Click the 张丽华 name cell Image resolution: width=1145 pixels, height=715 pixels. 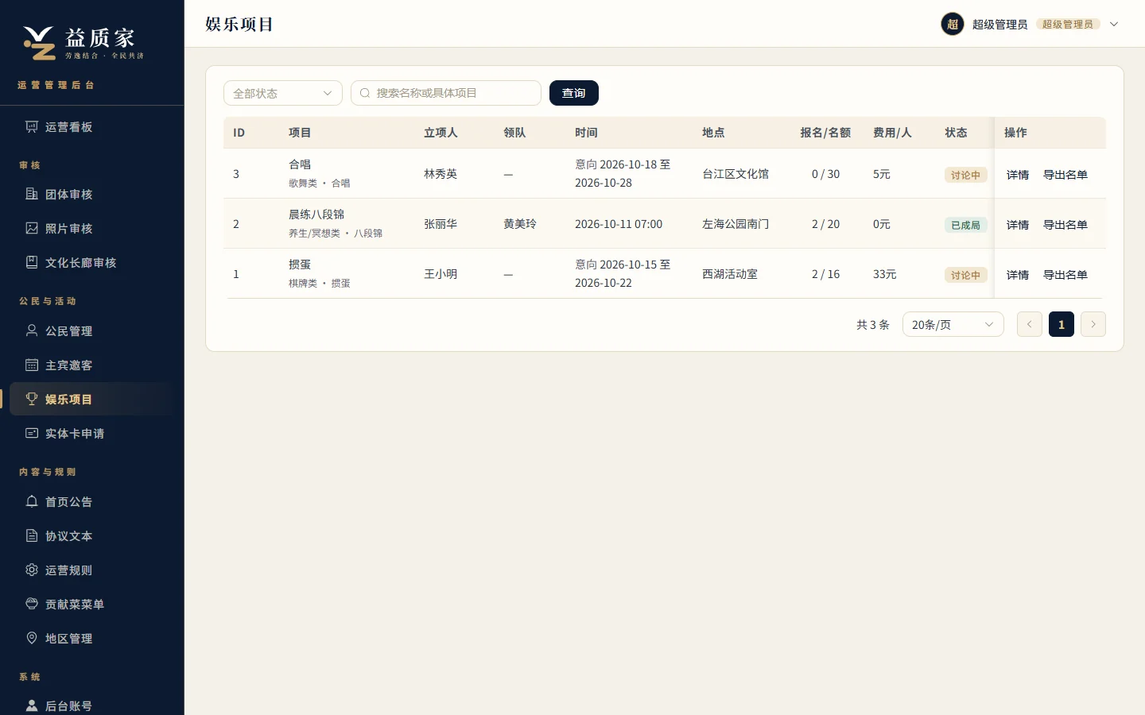click(441, 224)
